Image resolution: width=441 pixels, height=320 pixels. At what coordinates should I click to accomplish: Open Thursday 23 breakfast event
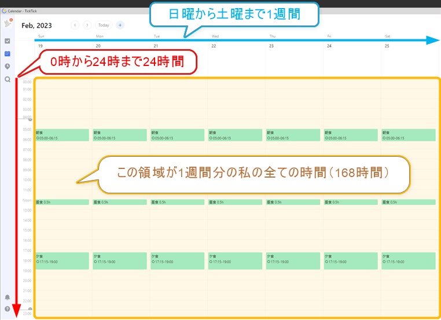point(293,135)
